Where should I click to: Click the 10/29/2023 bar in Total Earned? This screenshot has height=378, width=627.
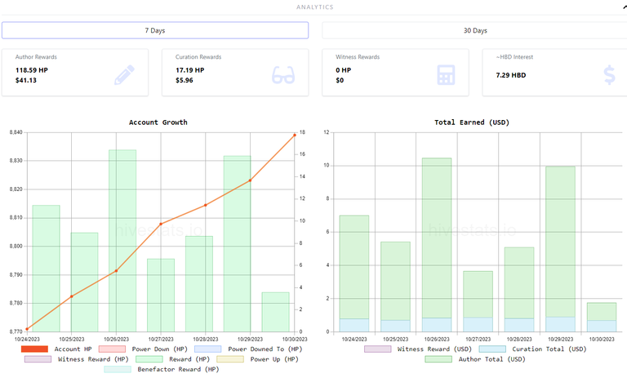tap(560, 249)
